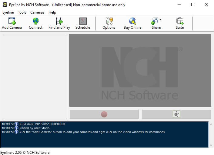Click the Eyeline app icon in title bar
Screen dimensions: 214x155
[x=5, y=5]
